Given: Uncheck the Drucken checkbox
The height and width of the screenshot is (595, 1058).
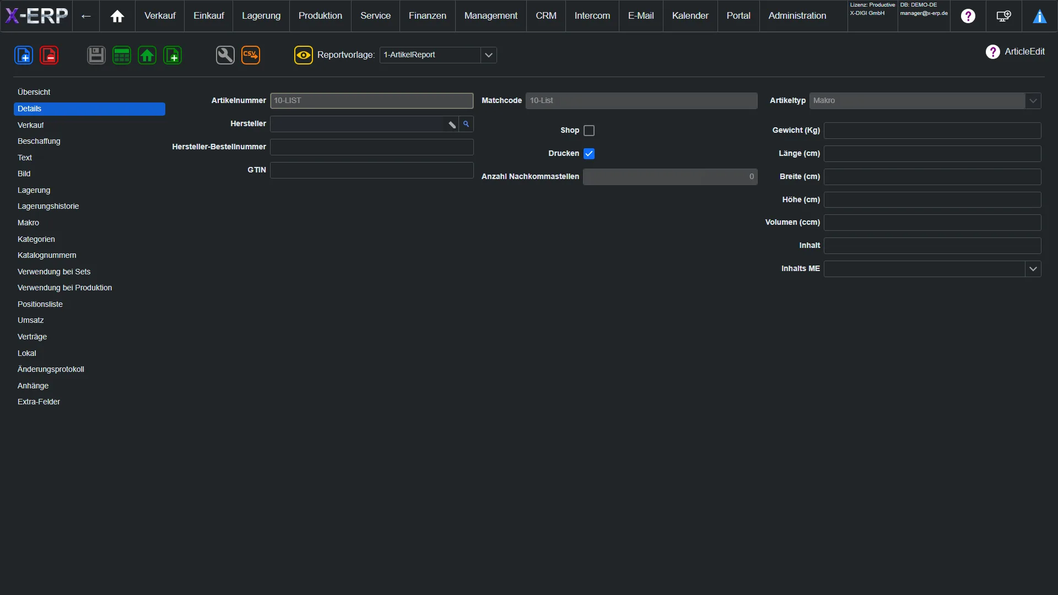Looking at the screenshot, I should (589, 154).
